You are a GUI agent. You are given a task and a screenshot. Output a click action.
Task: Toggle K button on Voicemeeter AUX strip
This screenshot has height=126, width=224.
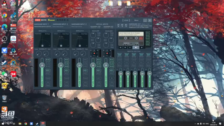coord(112,78)
